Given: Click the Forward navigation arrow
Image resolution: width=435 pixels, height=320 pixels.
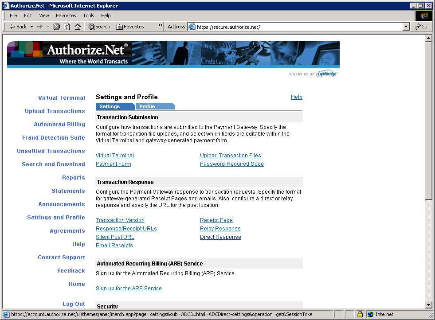Looking at the screenshot, I should coord(40,27).
